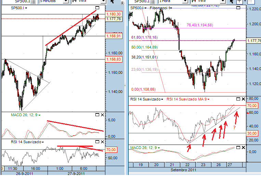Close RSI 14 Suavizado panel, 1 Hora chart
Viewport: 261px width, 176px height.
243,99
